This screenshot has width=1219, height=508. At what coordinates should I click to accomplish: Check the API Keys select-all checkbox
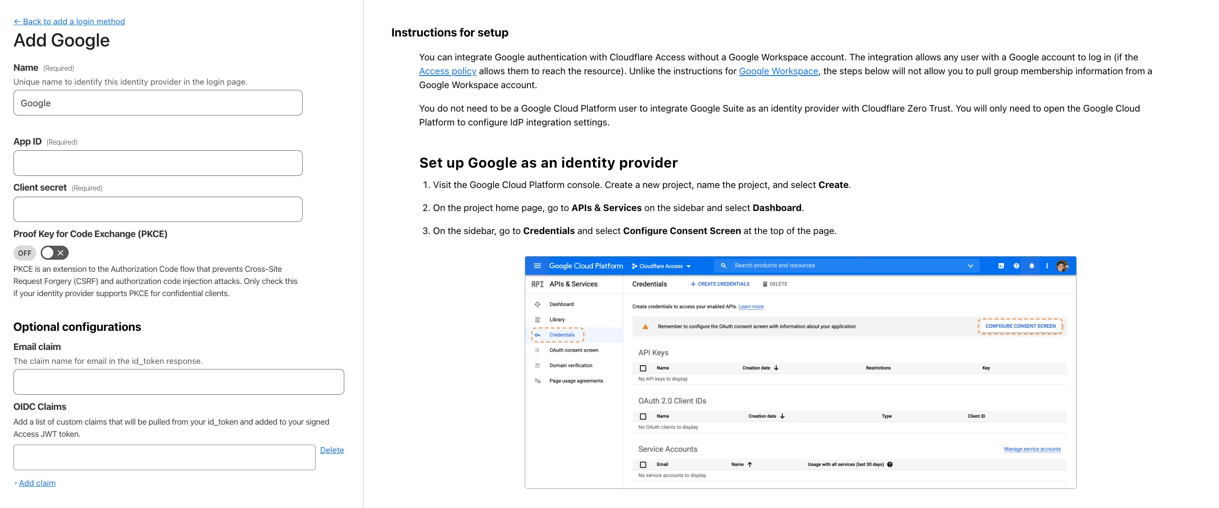[x=643, y=368]
